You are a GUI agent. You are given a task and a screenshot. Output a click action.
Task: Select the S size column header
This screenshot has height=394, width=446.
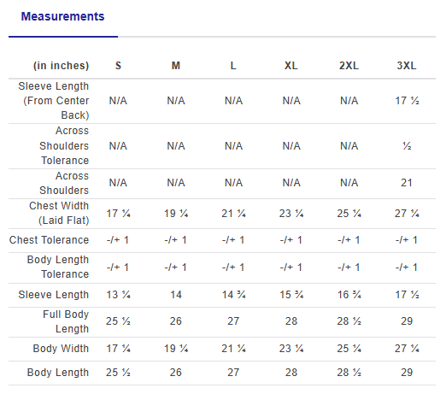click(x=118, y=66)
